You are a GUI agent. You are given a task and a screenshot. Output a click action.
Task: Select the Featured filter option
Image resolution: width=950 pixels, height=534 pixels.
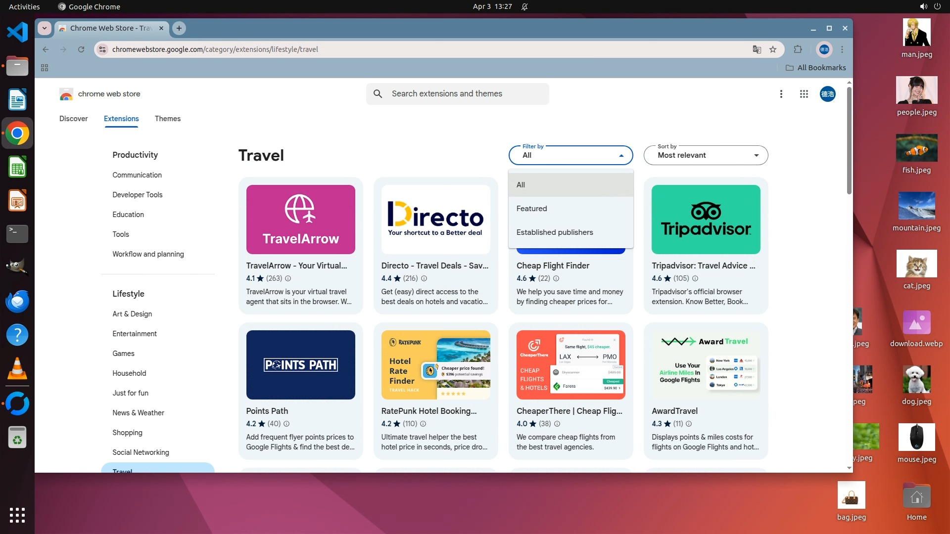coord(531,209)
